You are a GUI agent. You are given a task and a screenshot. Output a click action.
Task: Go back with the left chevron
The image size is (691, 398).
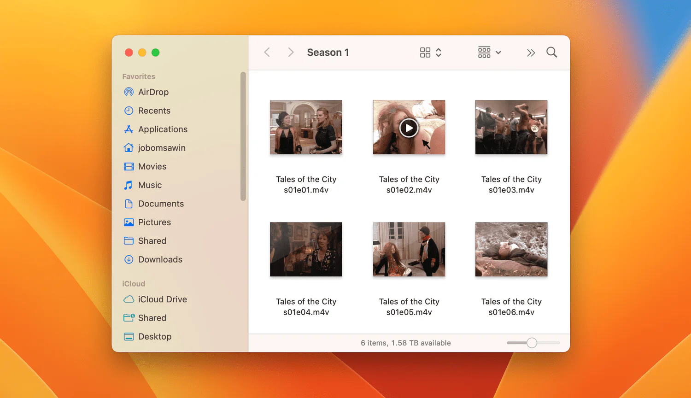(267, 52)
